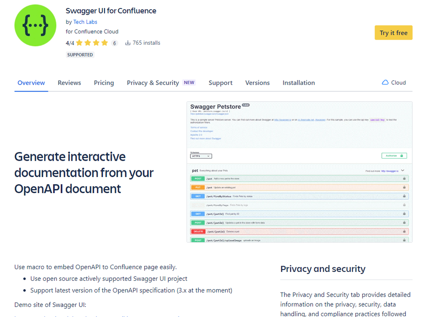Click the 765 installs text

click(146, 43)
